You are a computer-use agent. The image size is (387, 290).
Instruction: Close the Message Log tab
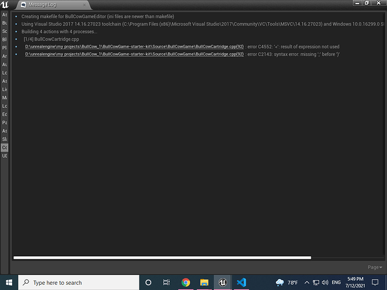click(84, 5)
